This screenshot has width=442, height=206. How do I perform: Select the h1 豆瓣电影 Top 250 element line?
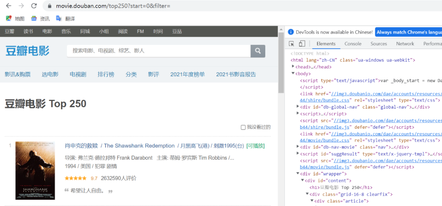pyautogui.click(x=341, y=187)
